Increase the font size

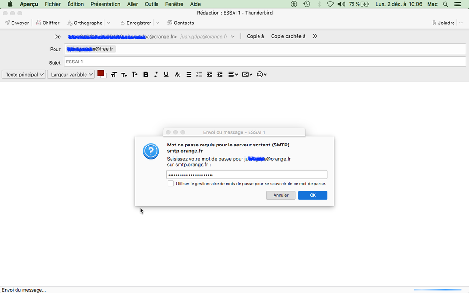pos(134,75)
